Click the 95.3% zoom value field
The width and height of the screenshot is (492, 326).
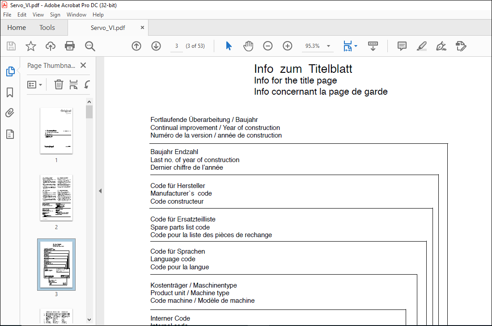pos(313,46)
